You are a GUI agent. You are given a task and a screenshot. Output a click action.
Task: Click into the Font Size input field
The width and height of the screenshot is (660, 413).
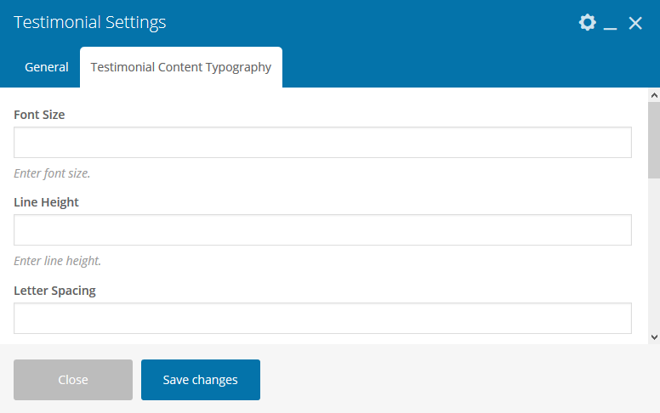tap(322, 143)
